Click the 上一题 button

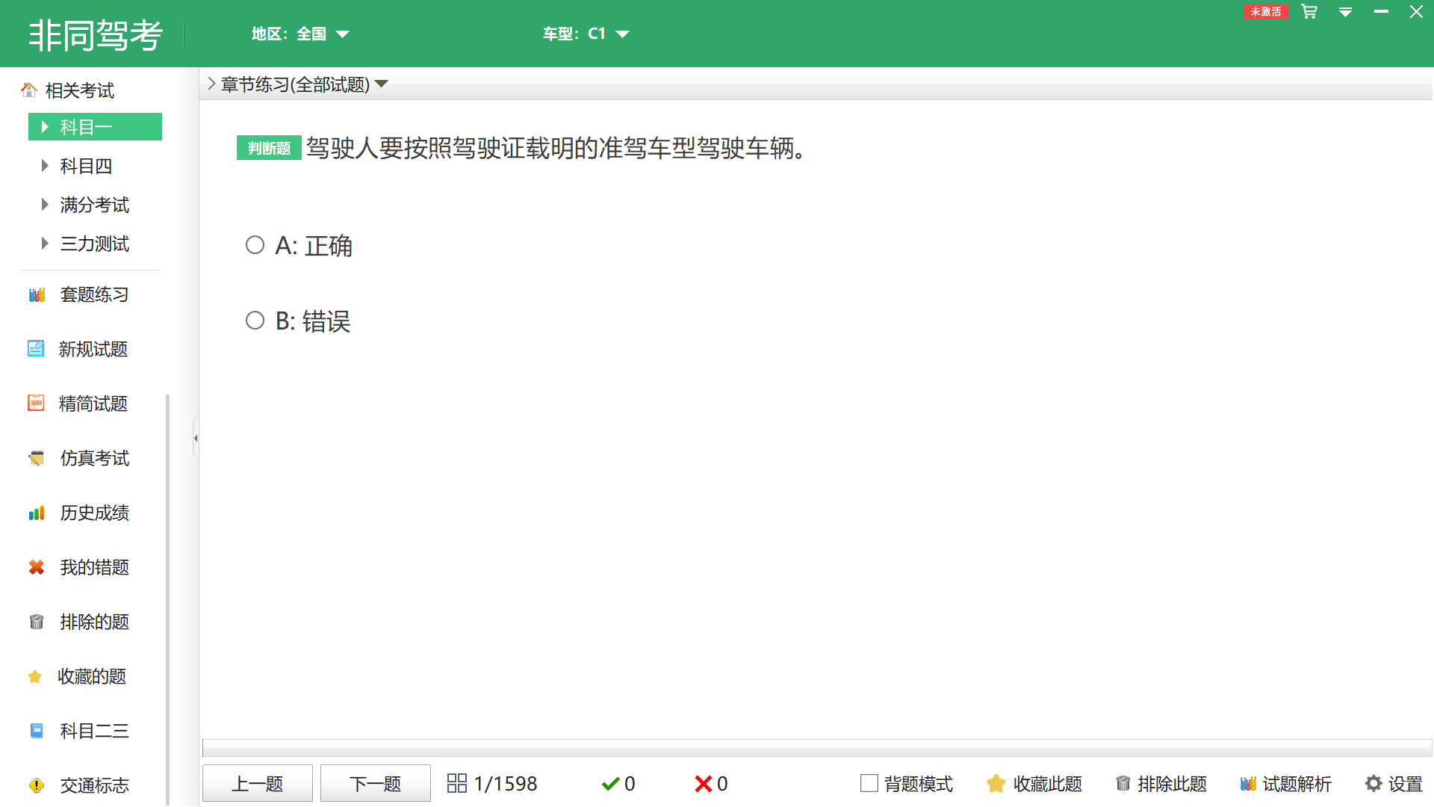[x=257, y=784]
